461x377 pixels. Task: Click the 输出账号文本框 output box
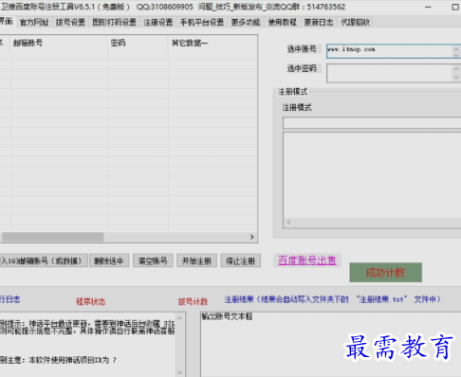pos(330,344)
